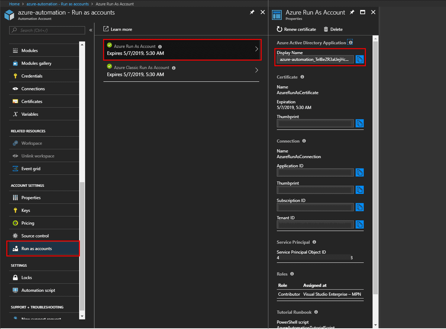Click the Modules gallery bag icon
The width and height of the screenshot is (446, 329).
pyautogui.click(x=15, y=63)
